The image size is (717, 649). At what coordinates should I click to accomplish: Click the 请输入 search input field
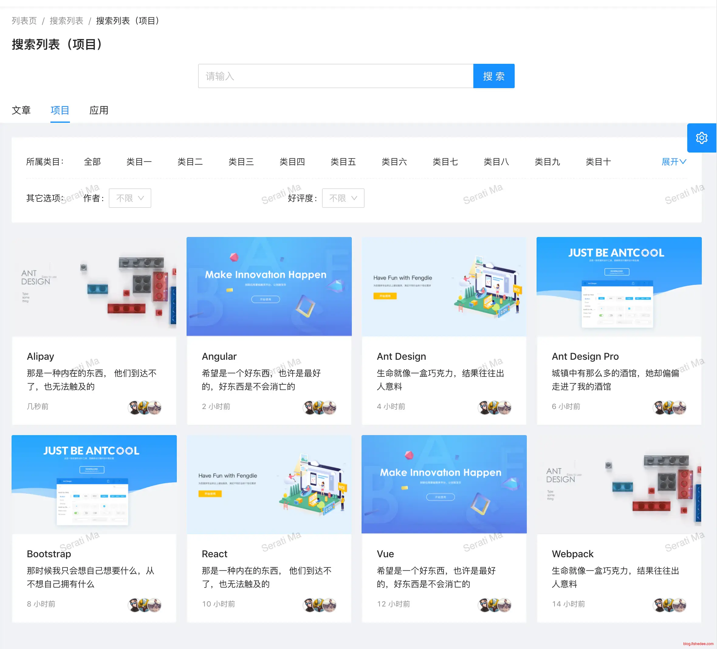click(x=335, y=76)
